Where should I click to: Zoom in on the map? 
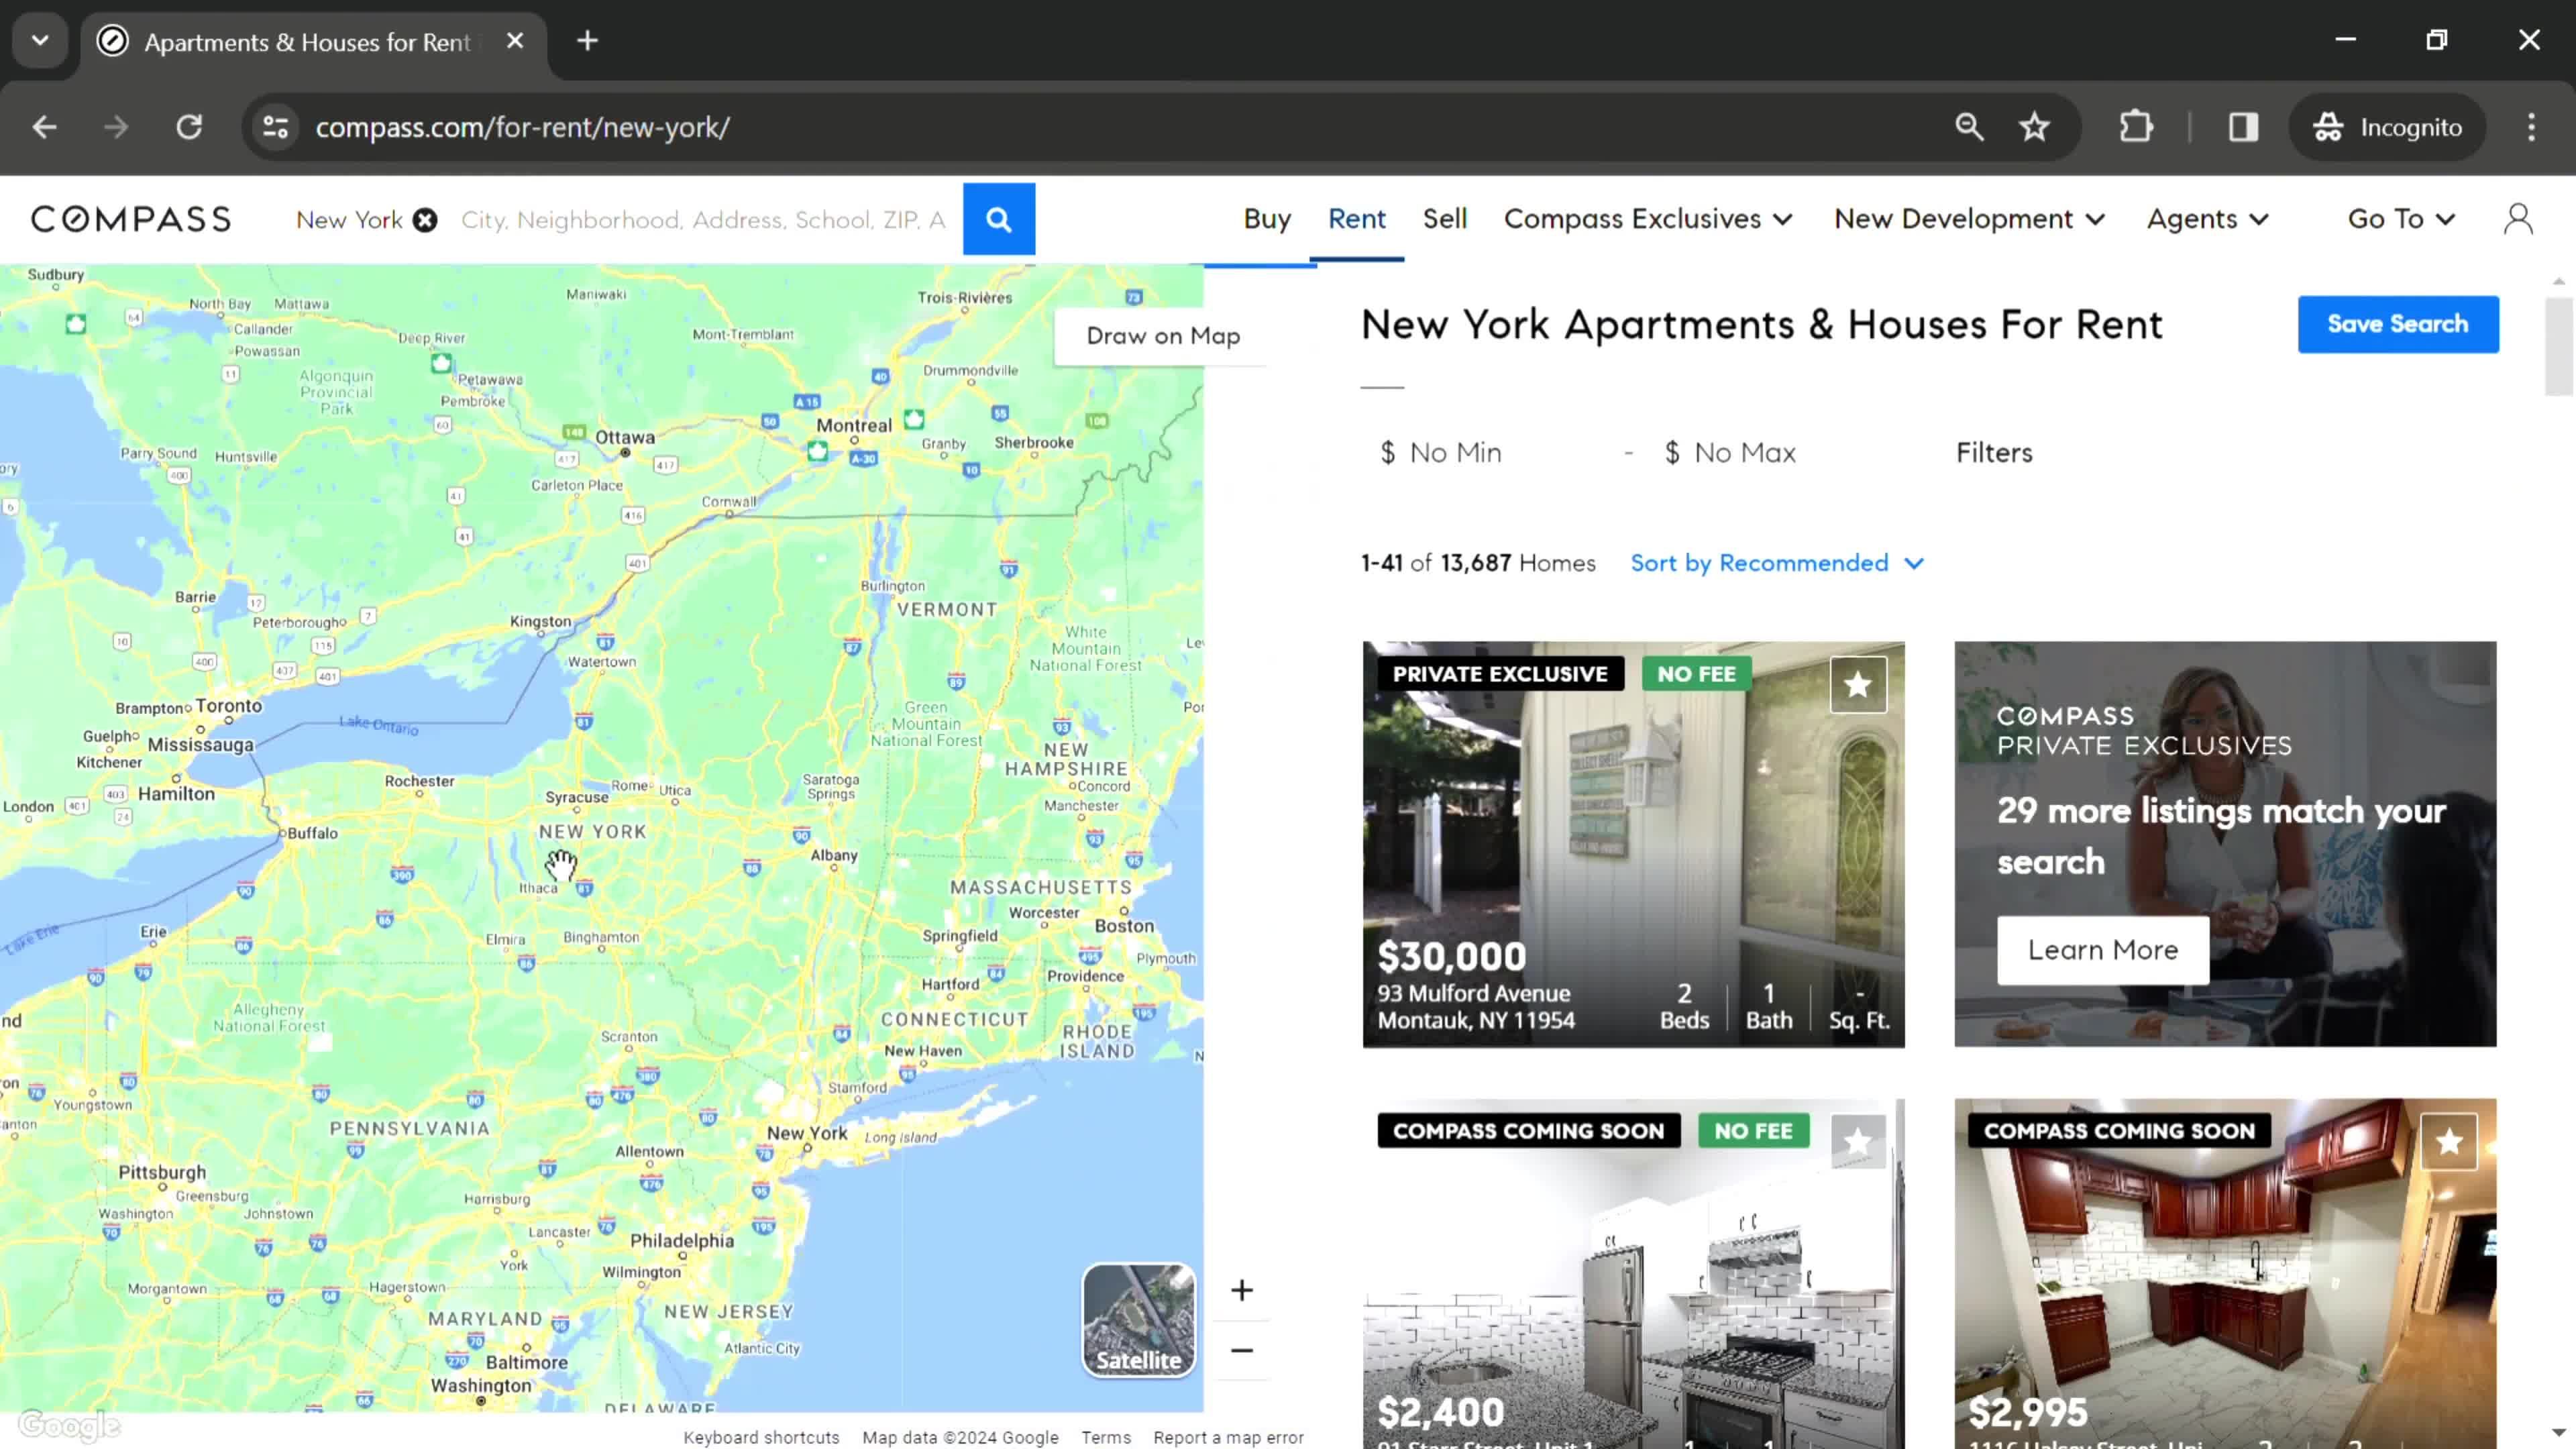pos(1241,1290)
